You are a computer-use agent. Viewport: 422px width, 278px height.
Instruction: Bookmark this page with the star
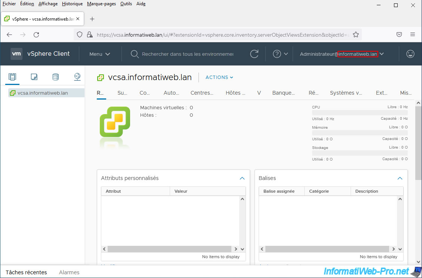pyautogui.click(x=356, y=34)
